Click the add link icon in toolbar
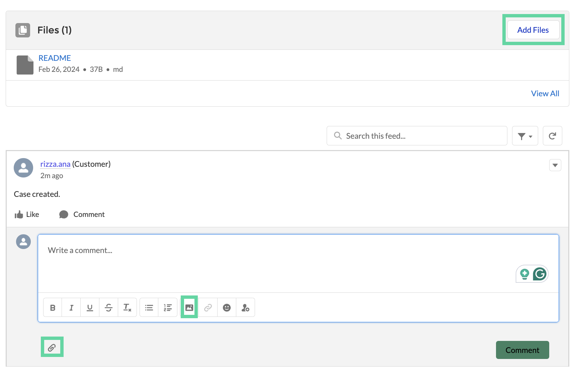Image resolution: width=577 pixels, height=375 pixels. [208, 307]
